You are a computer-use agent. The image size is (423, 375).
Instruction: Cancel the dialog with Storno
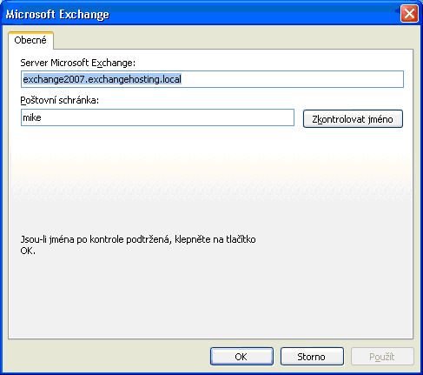(x=312, y=357)
